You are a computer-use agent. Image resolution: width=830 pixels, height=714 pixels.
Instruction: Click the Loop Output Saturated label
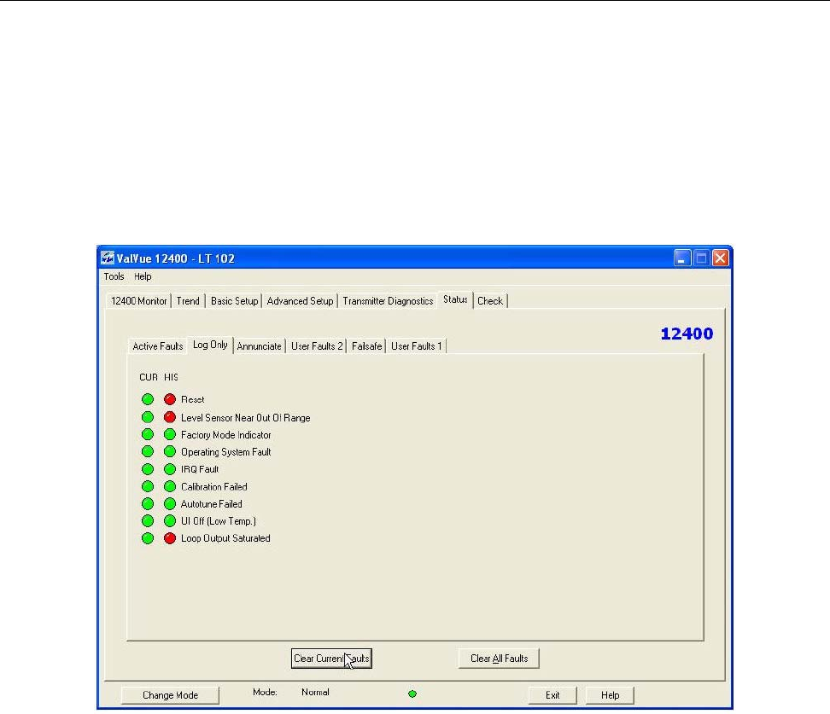[225, 538]
